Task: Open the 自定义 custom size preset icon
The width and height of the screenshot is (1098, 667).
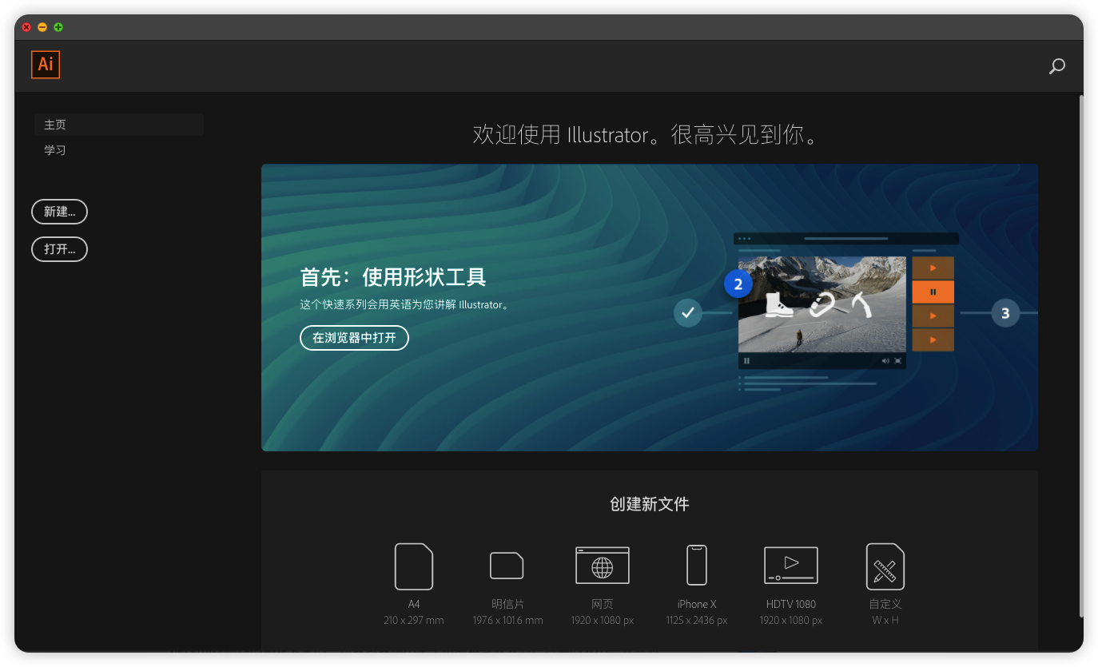Action: tap(885, 566)
